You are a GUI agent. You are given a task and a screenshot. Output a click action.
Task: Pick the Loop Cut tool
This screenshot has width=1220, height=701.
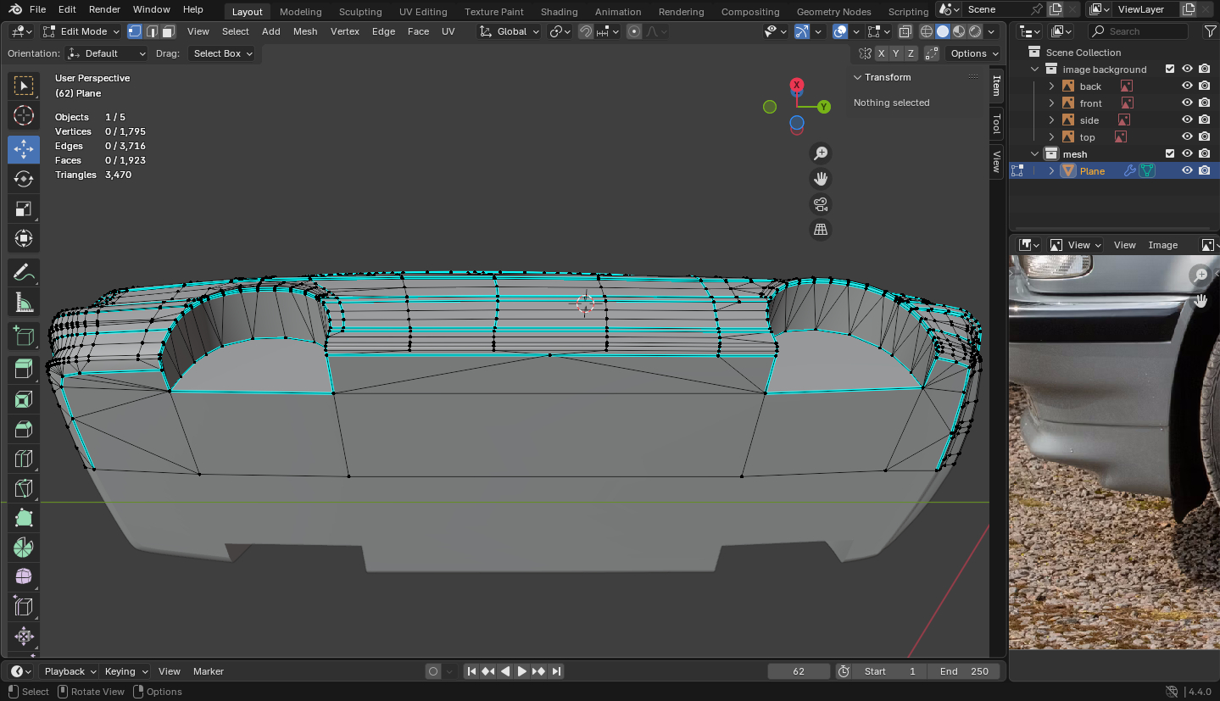click(24, 459)
